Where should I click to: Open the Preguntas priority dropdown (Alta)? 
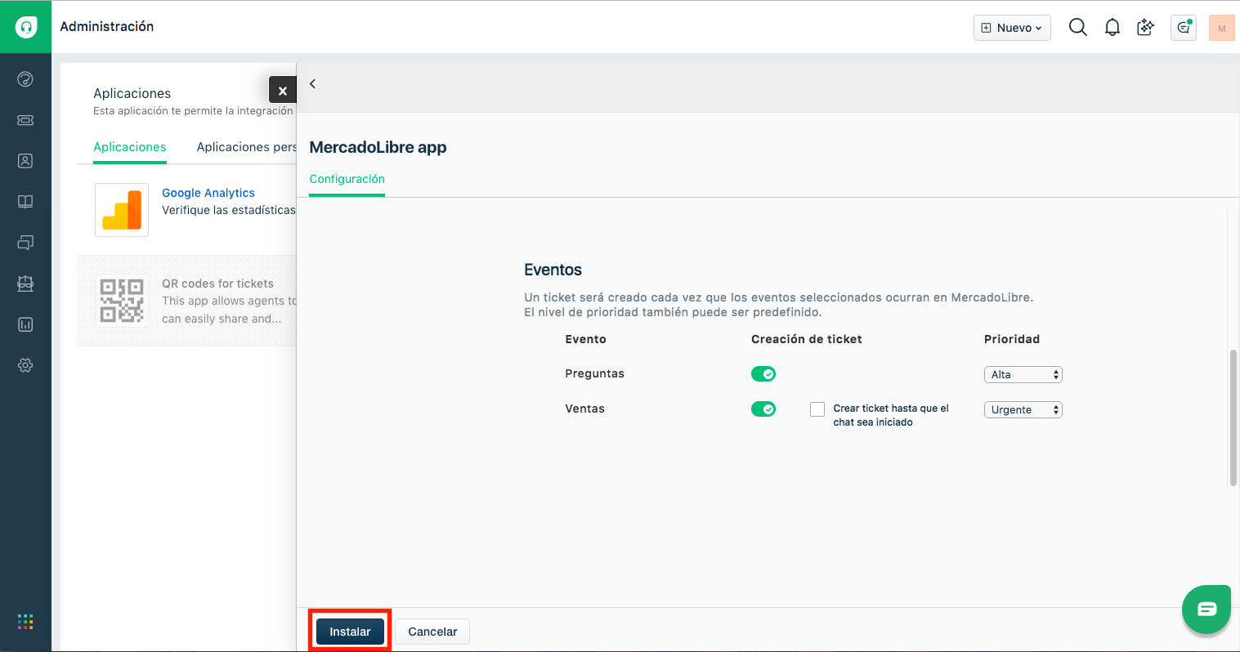(1023, 374)
